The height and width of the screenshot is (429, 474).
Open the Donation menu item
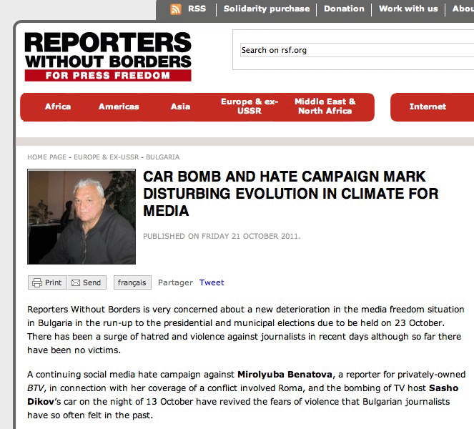pos(344,9)
